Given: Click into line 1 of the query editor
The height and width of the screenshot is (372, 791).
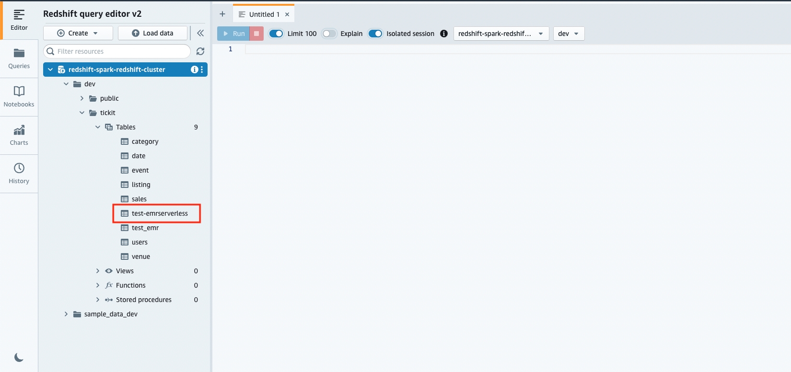Looking at the screenshot, I should click(518, 49).
